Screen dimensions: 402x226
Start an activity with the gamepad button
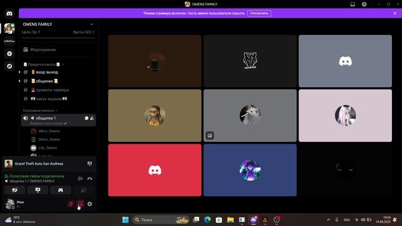(x=60, y=190)
